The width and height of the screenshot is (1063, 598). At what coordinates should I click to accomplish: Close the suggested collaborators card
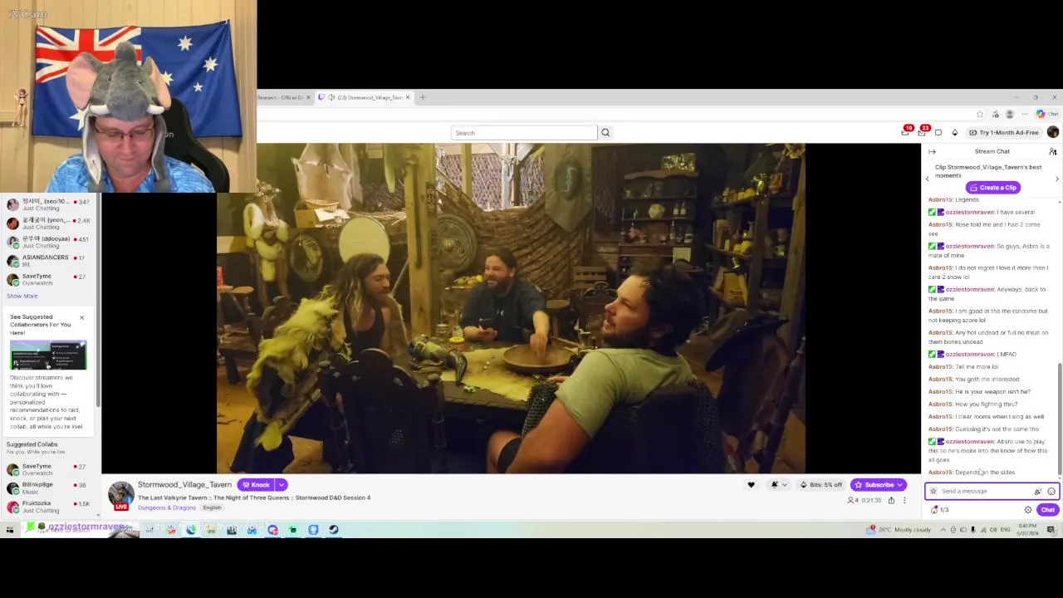point(81,317)
